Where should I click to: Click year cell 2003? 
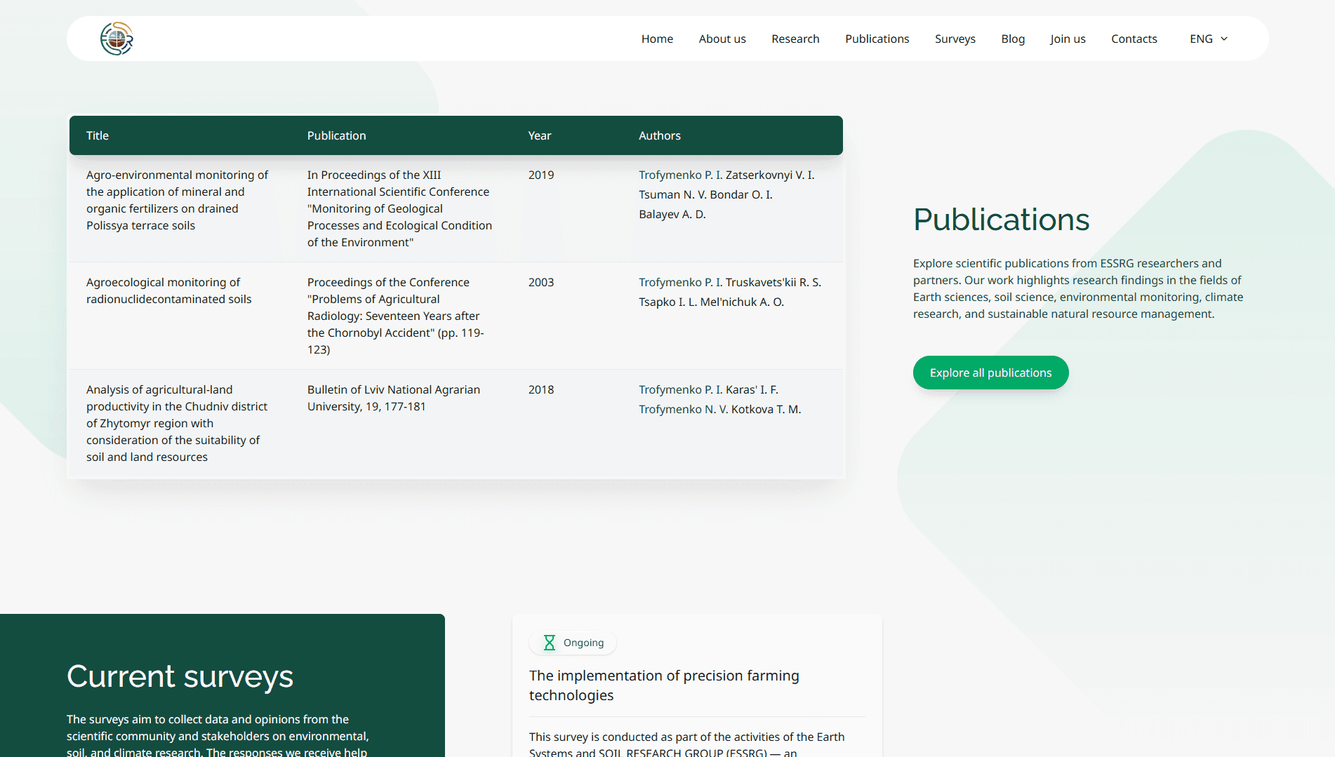541,282
